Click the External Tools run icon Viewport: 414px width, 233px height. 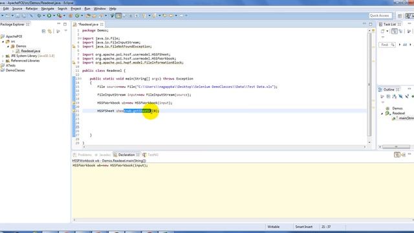[x=60, y=16]
